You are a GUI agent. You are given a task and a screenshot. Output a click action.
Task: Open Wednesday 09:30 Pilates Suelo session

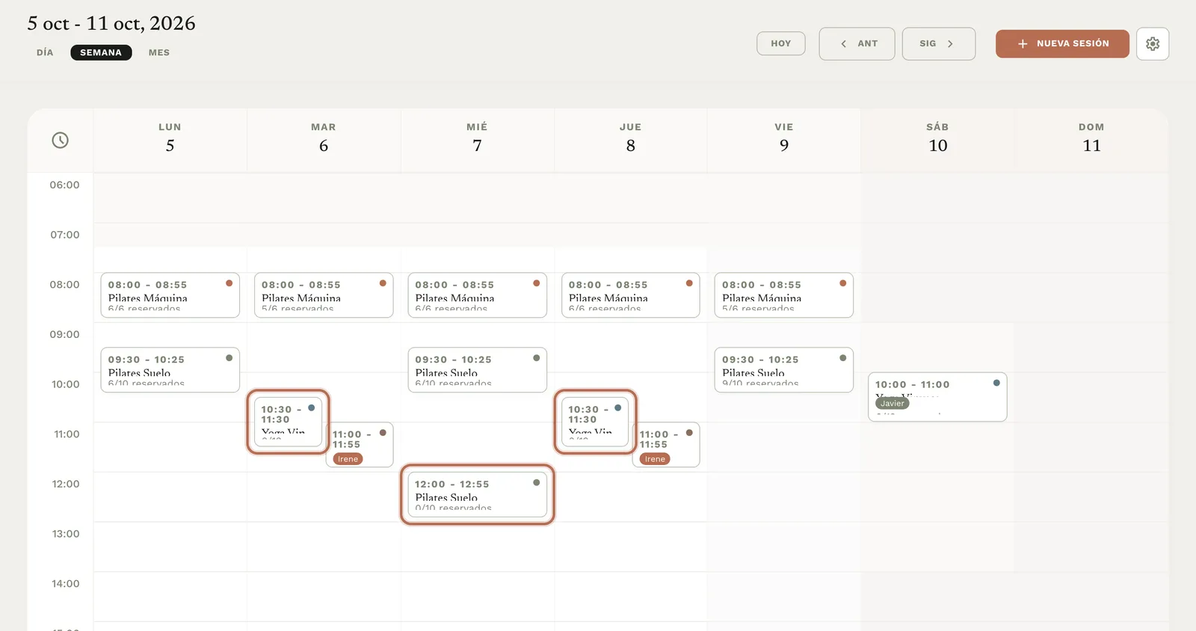point(478,370)
